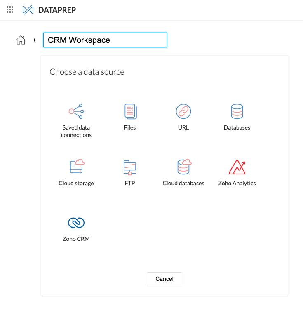Choose the Cloud storage icon
The width and height of the screenshot is (303, 311).
[x=77, y=166]
